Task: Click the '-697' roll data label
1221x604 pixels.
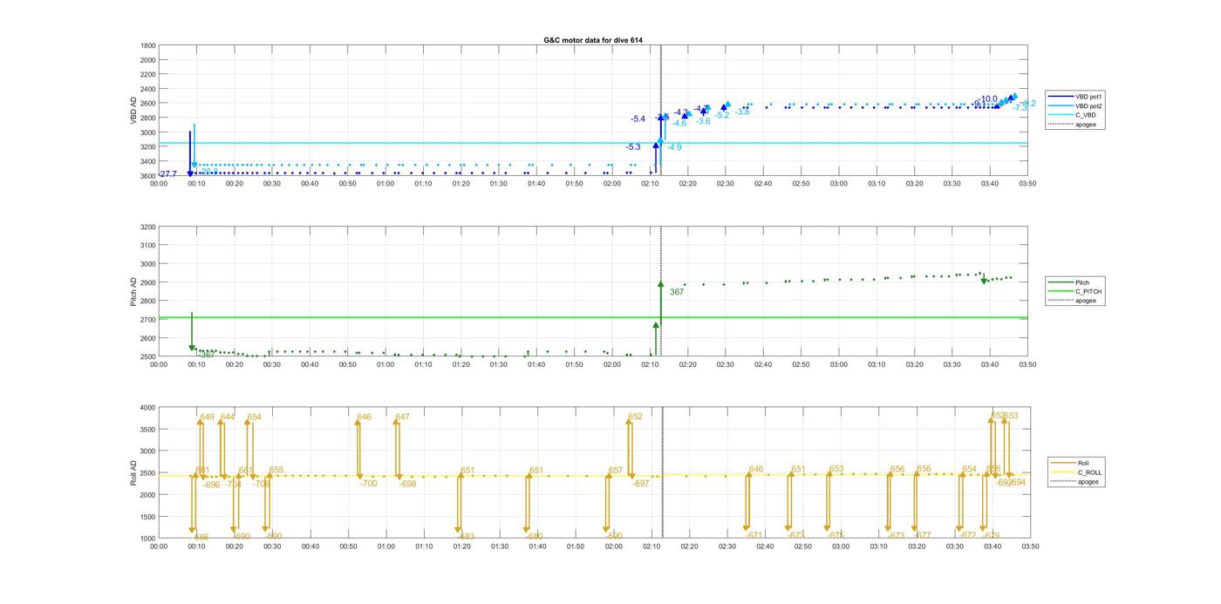Action: 641,483
